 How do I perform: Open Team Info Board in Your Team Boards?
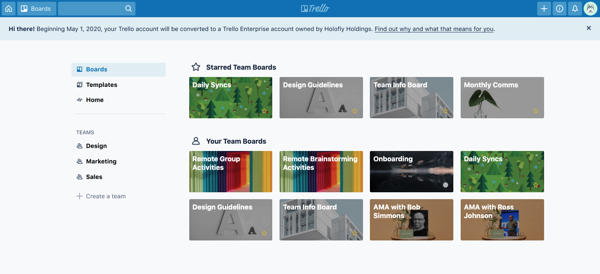coord(321,220)
